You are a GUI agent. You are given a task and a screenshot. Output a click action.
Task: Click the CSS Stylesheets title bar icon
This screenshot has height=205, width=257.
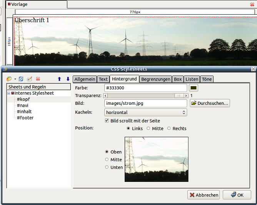click(5, 69)
